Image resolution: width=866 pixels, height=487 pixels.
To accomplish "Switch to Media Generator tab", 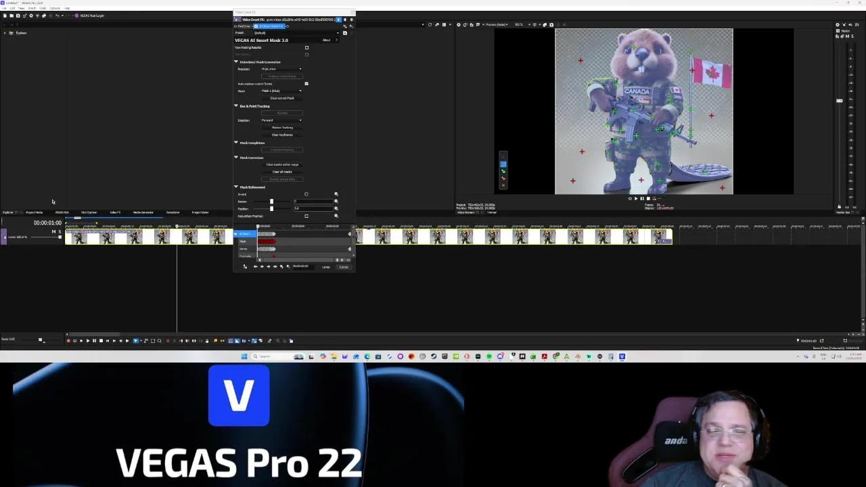I will coord(143,212).
